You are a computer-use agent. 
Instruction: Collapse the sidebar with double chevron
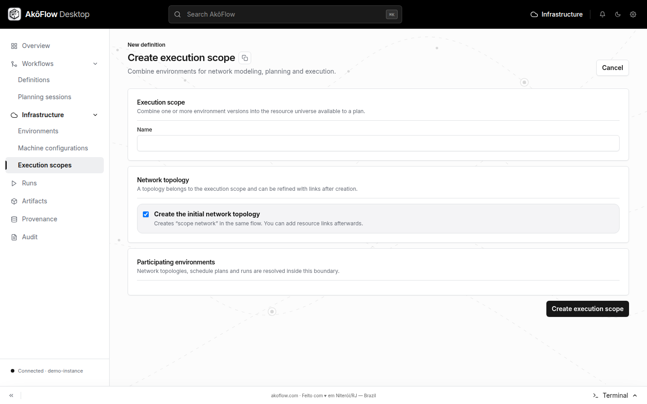[11, 395]
